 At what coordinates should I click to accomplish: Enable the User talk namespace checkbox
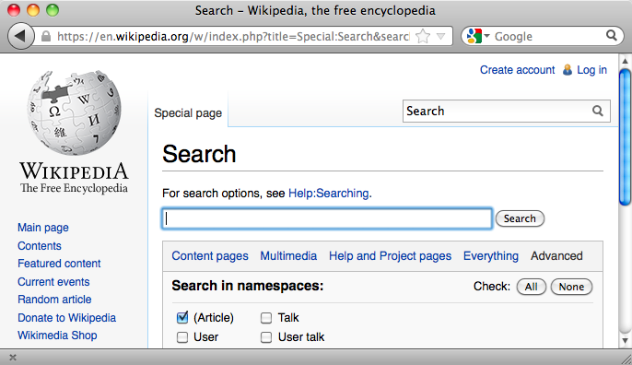[266, 337]
